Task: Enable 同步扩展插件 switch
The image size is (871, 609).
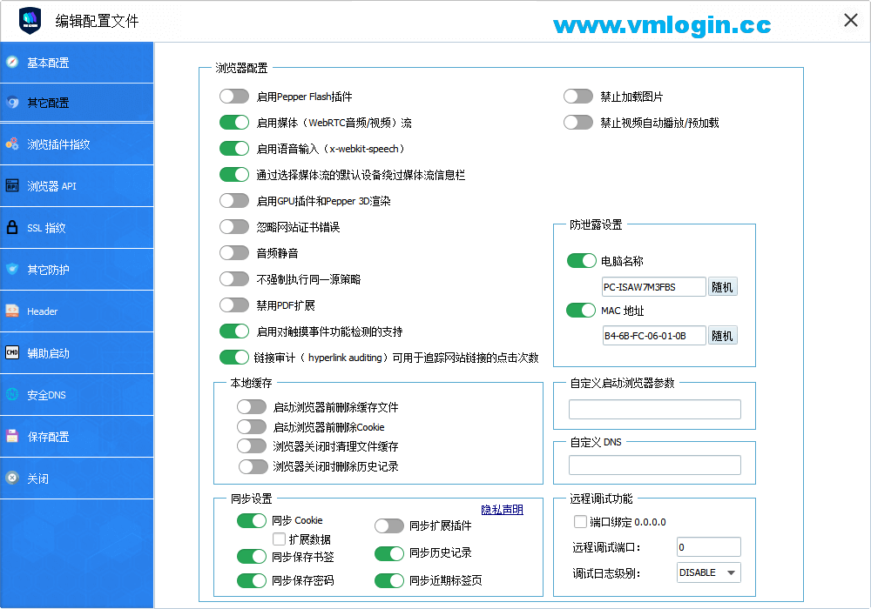Action: click(388, 525)
